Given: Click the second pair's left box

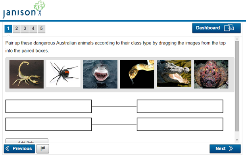Looking at the screenshot, I should tap(49, 124).
